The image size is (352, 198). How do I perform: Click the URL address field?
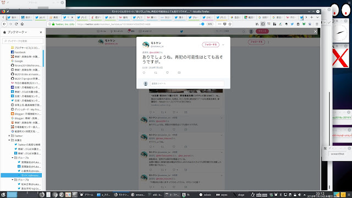click(137, 24)
